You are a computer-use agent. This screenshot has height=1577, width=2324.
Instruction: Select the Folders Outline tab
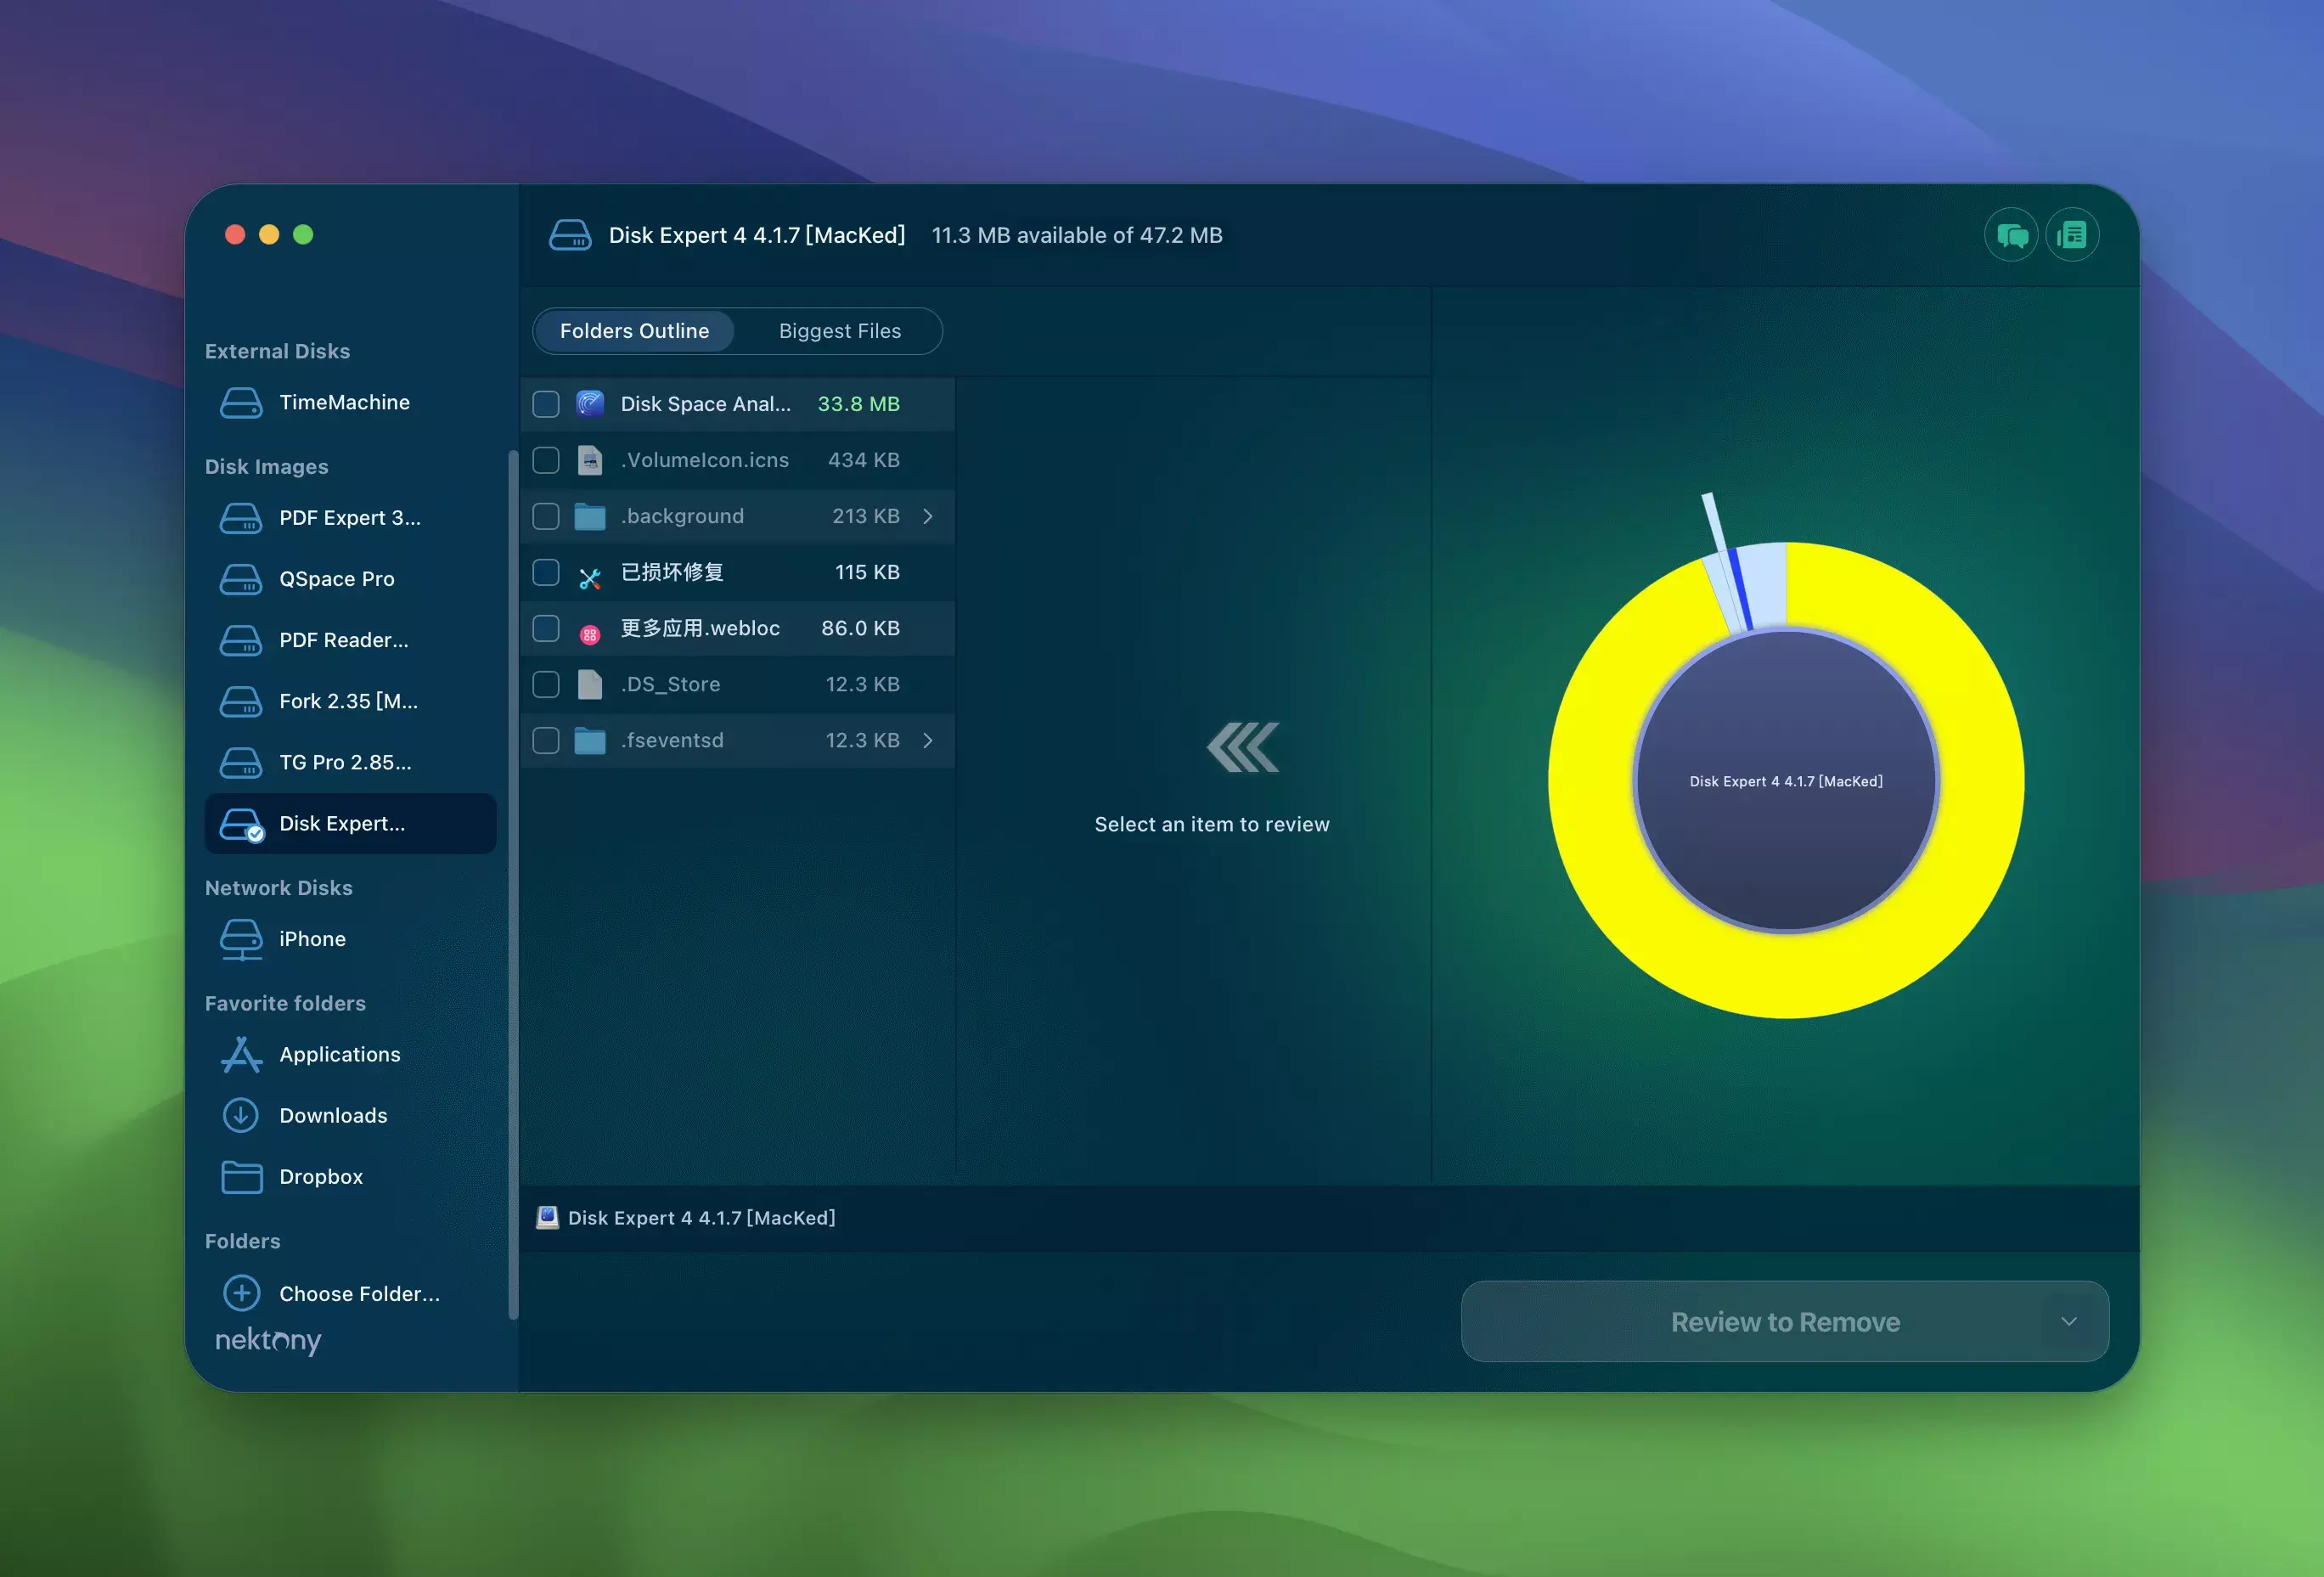634,331
